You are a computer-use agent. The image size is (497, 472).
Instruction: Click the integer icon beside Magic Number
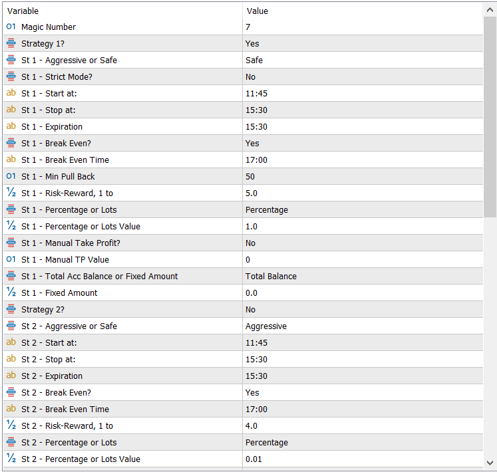[x=11, y=27]
